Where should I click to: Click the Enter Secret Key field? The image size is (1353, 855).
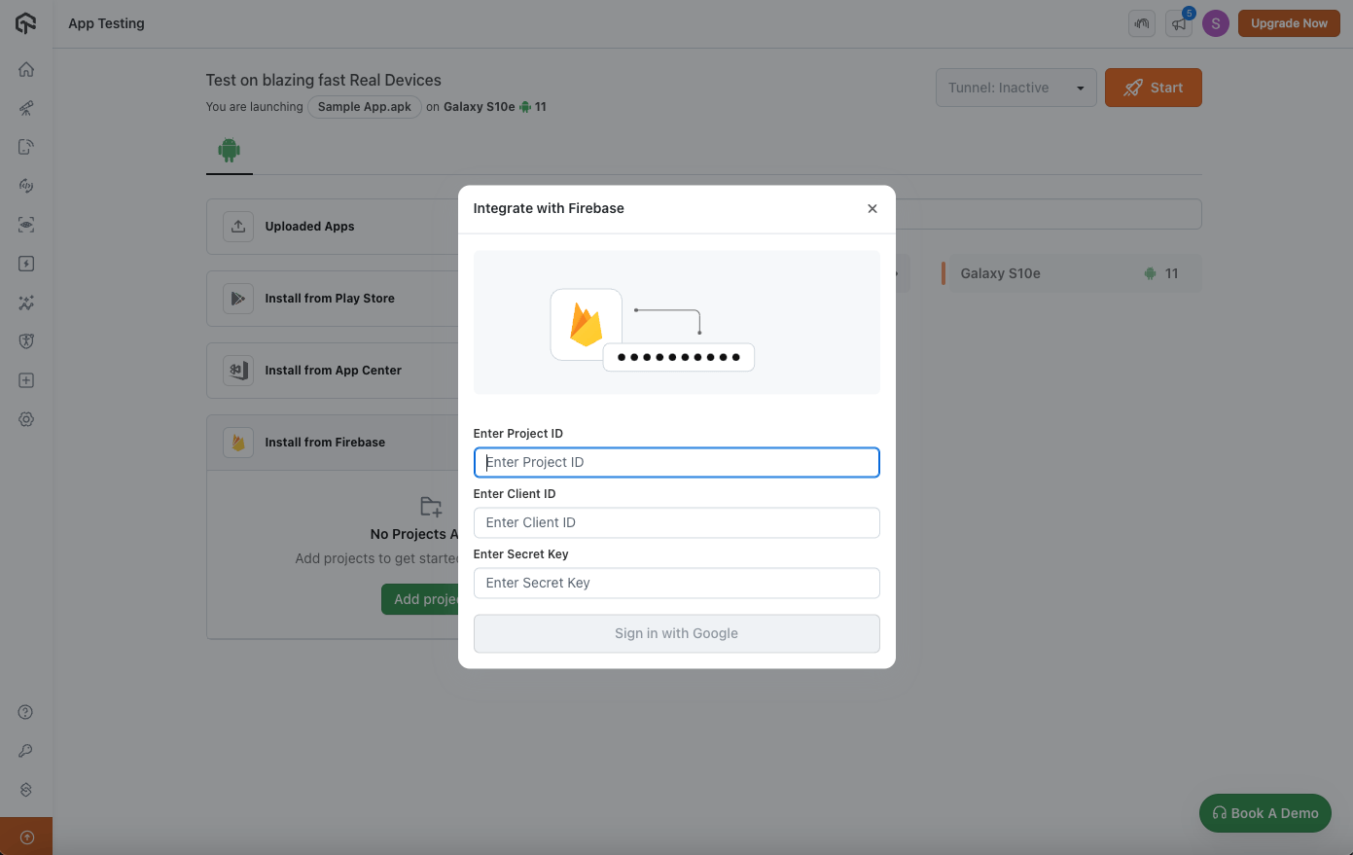coord(676,583)
